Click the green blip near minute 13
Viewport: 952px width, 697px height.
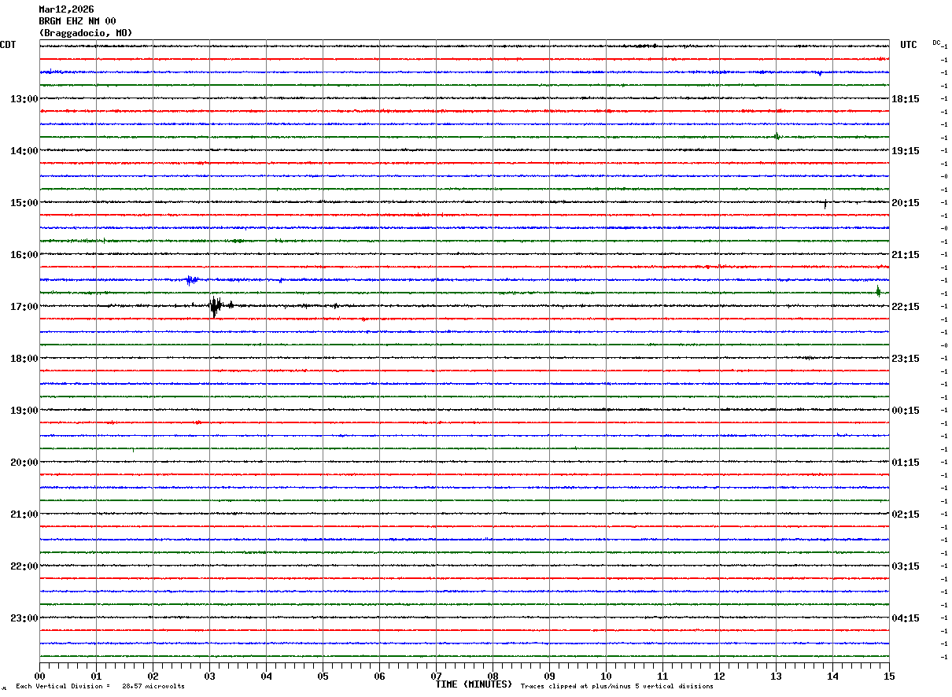777,136
